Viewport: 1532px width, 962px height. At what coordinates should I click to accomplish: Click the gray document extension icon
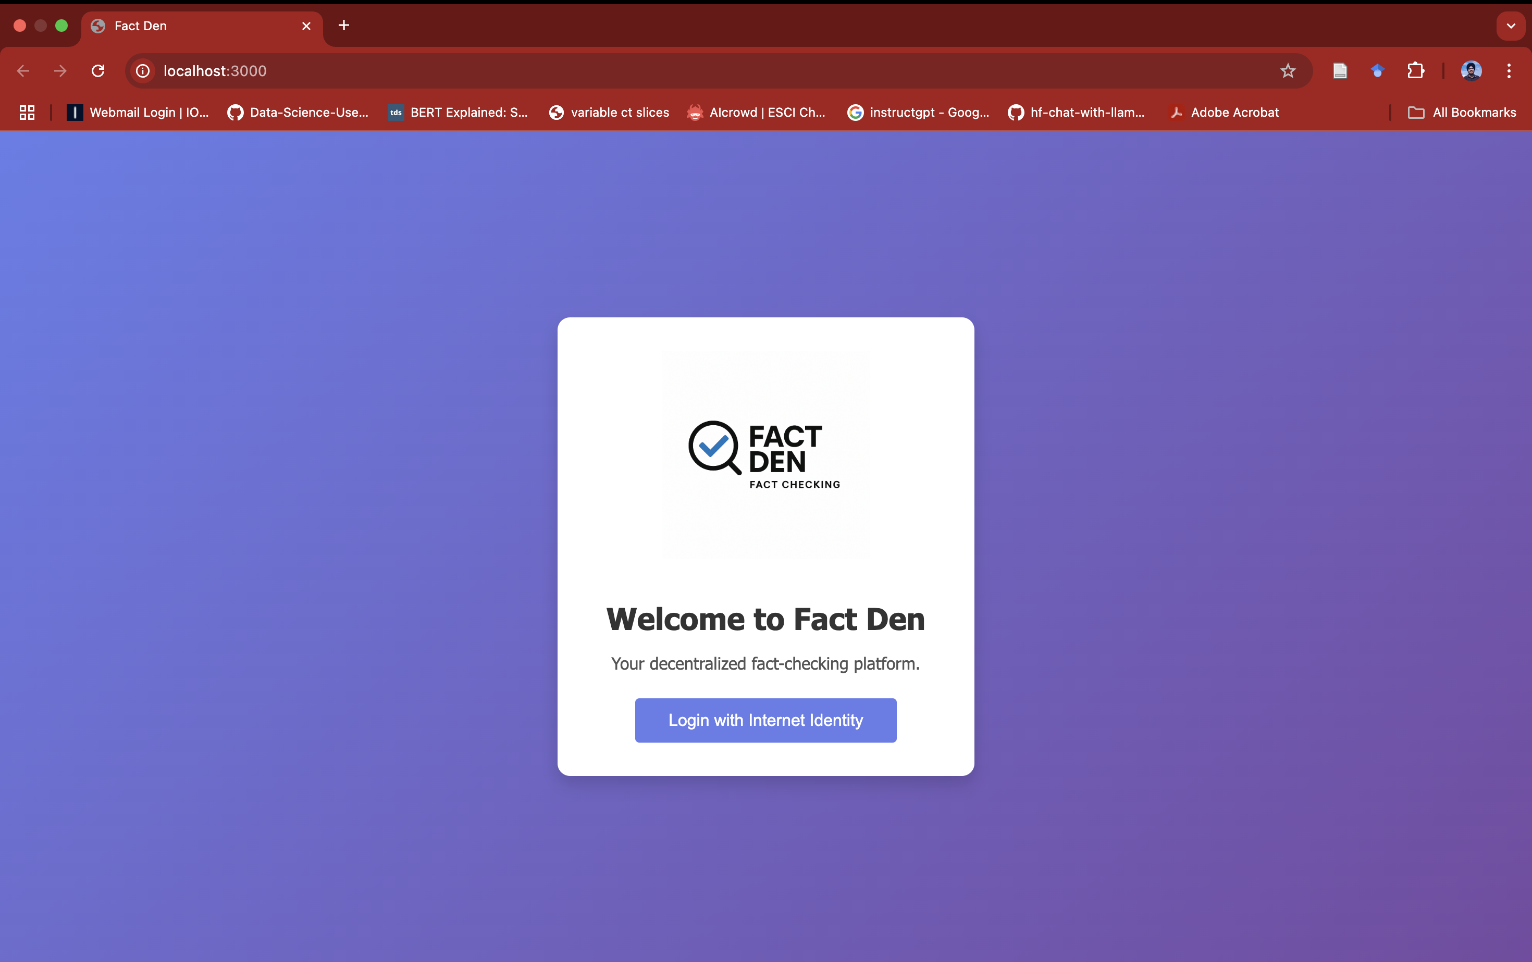(x=1340, y=71)
